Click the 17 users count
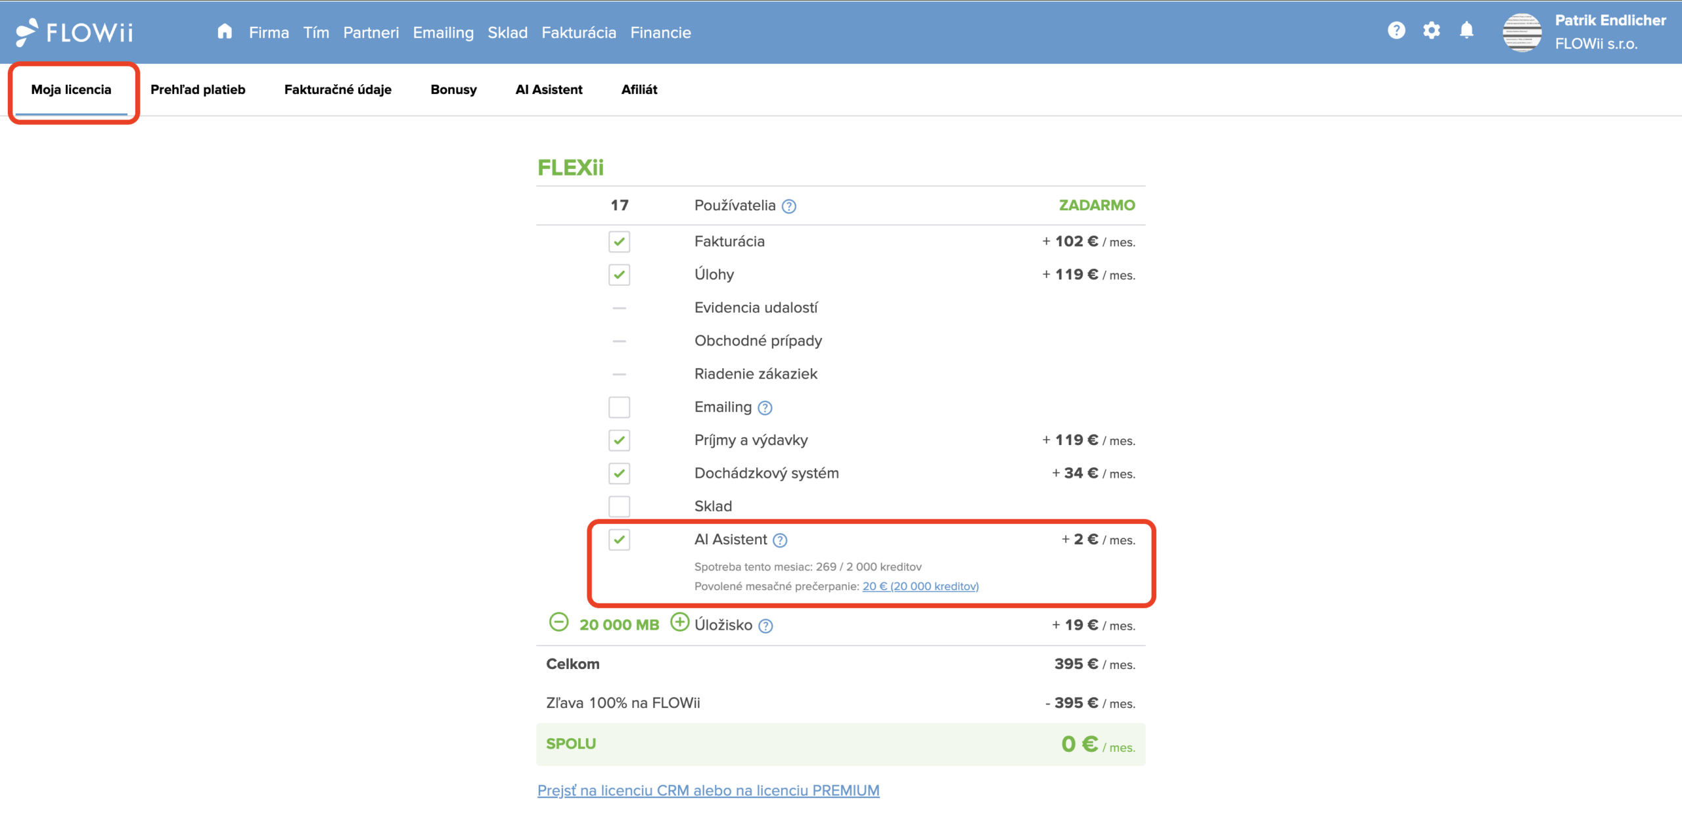Image resolution: width=1682 pixels, height=836 pixels. 620,206
